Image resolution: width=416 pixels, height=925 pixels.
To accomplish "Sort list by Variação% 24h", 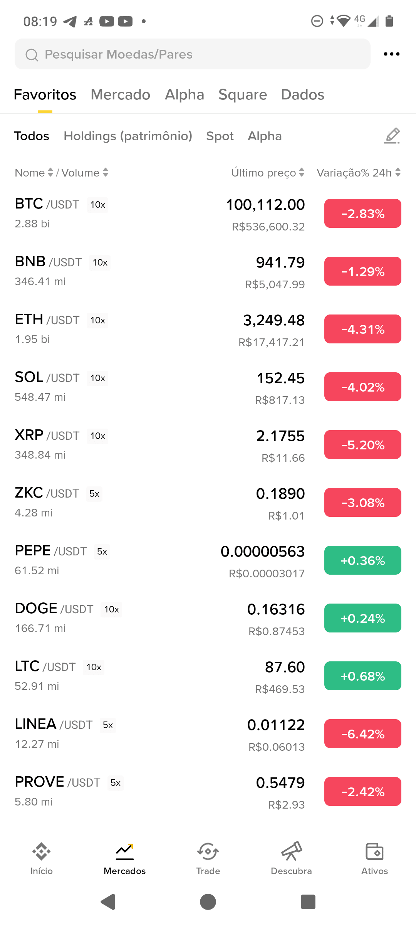I will click(359, 173).
